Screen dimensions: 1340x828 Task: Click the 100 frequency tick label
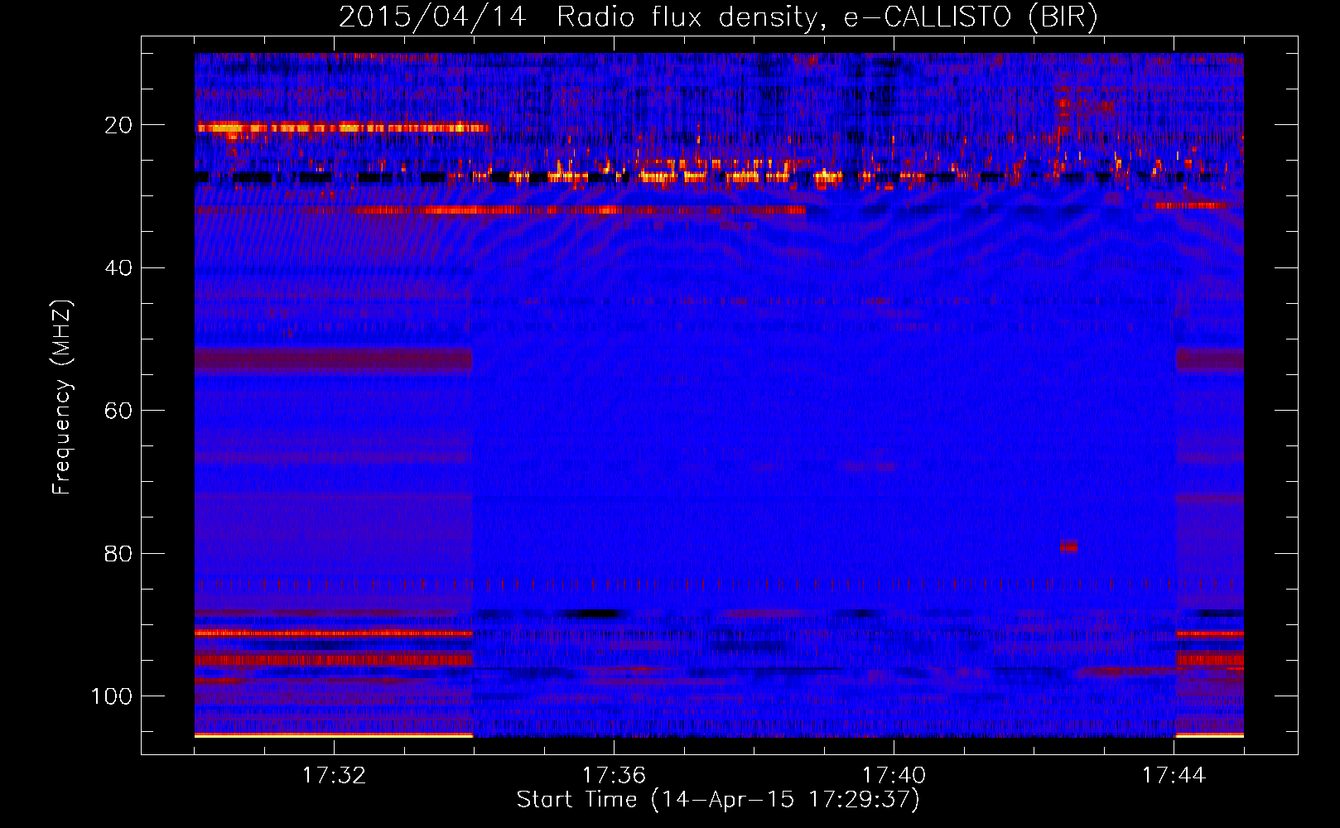pos(112,696)
